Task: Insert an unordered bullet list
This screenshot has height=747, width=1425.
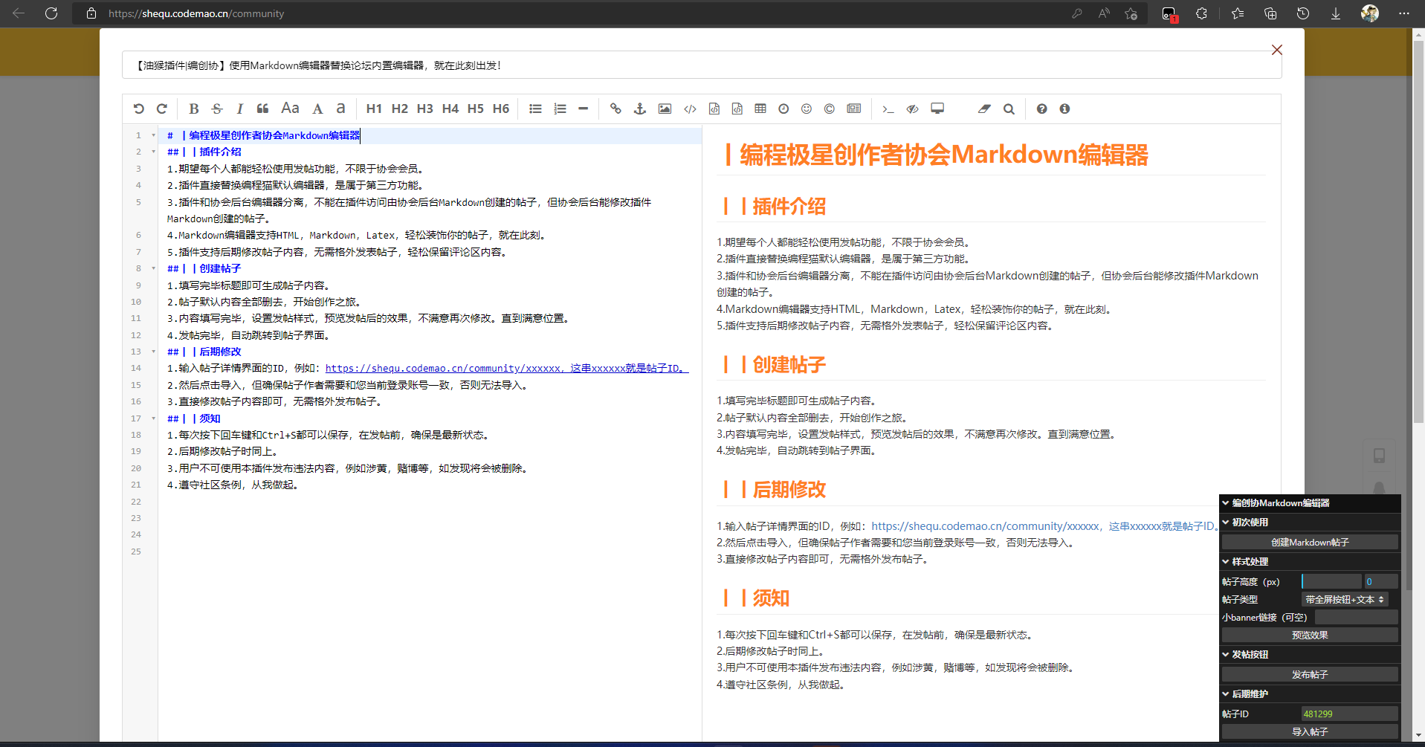Action: pyautogui.click(x=535, y=109)
